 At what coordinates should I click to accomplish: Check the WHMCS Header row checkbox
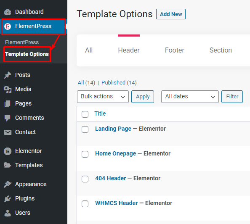[x=85, y=204]
